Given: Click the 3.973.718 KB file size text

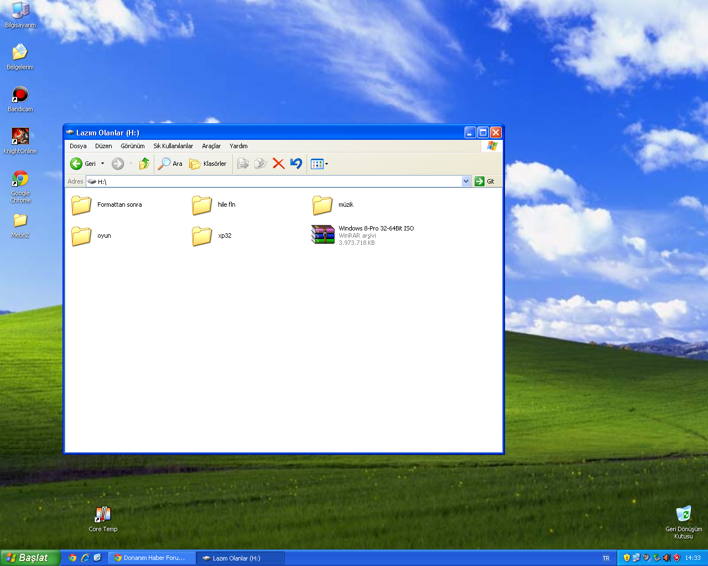Looking at the screenshot, I should click(x=357, y=243).
